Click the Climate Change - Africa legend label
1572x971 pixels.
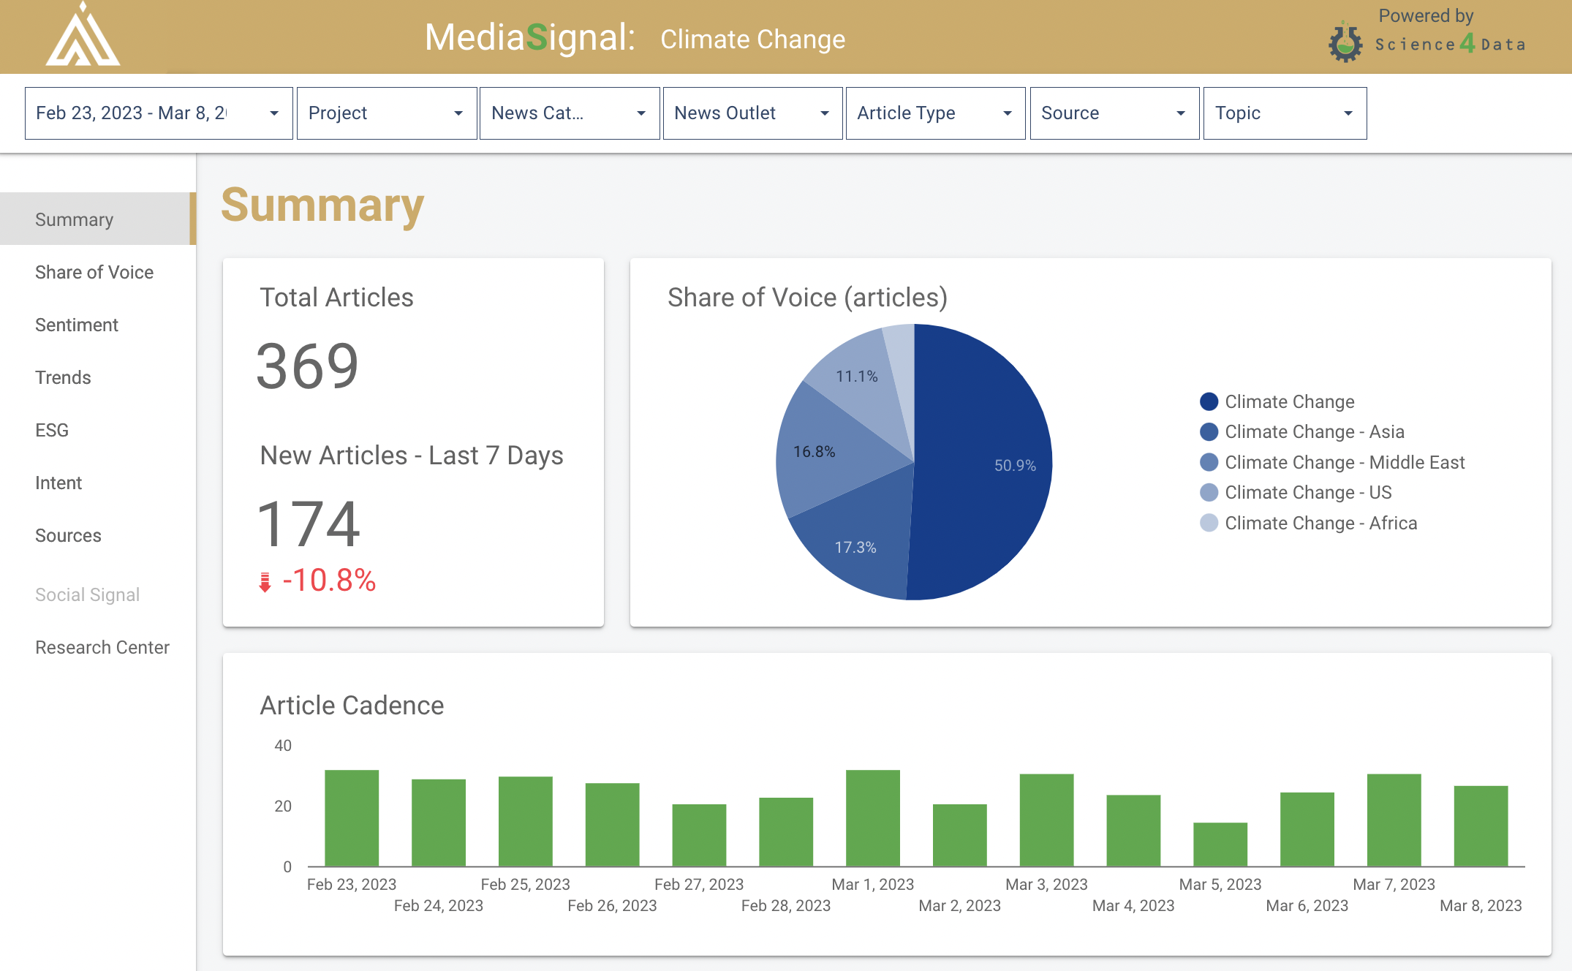click(x=1321, y=523)
